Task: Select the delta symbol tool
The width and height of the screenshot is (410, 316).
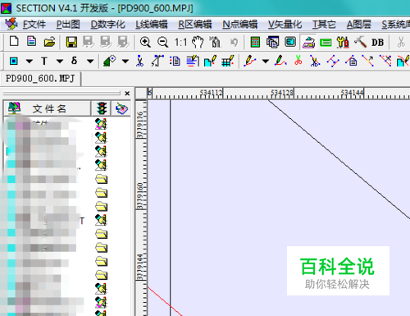Action: 74,61
